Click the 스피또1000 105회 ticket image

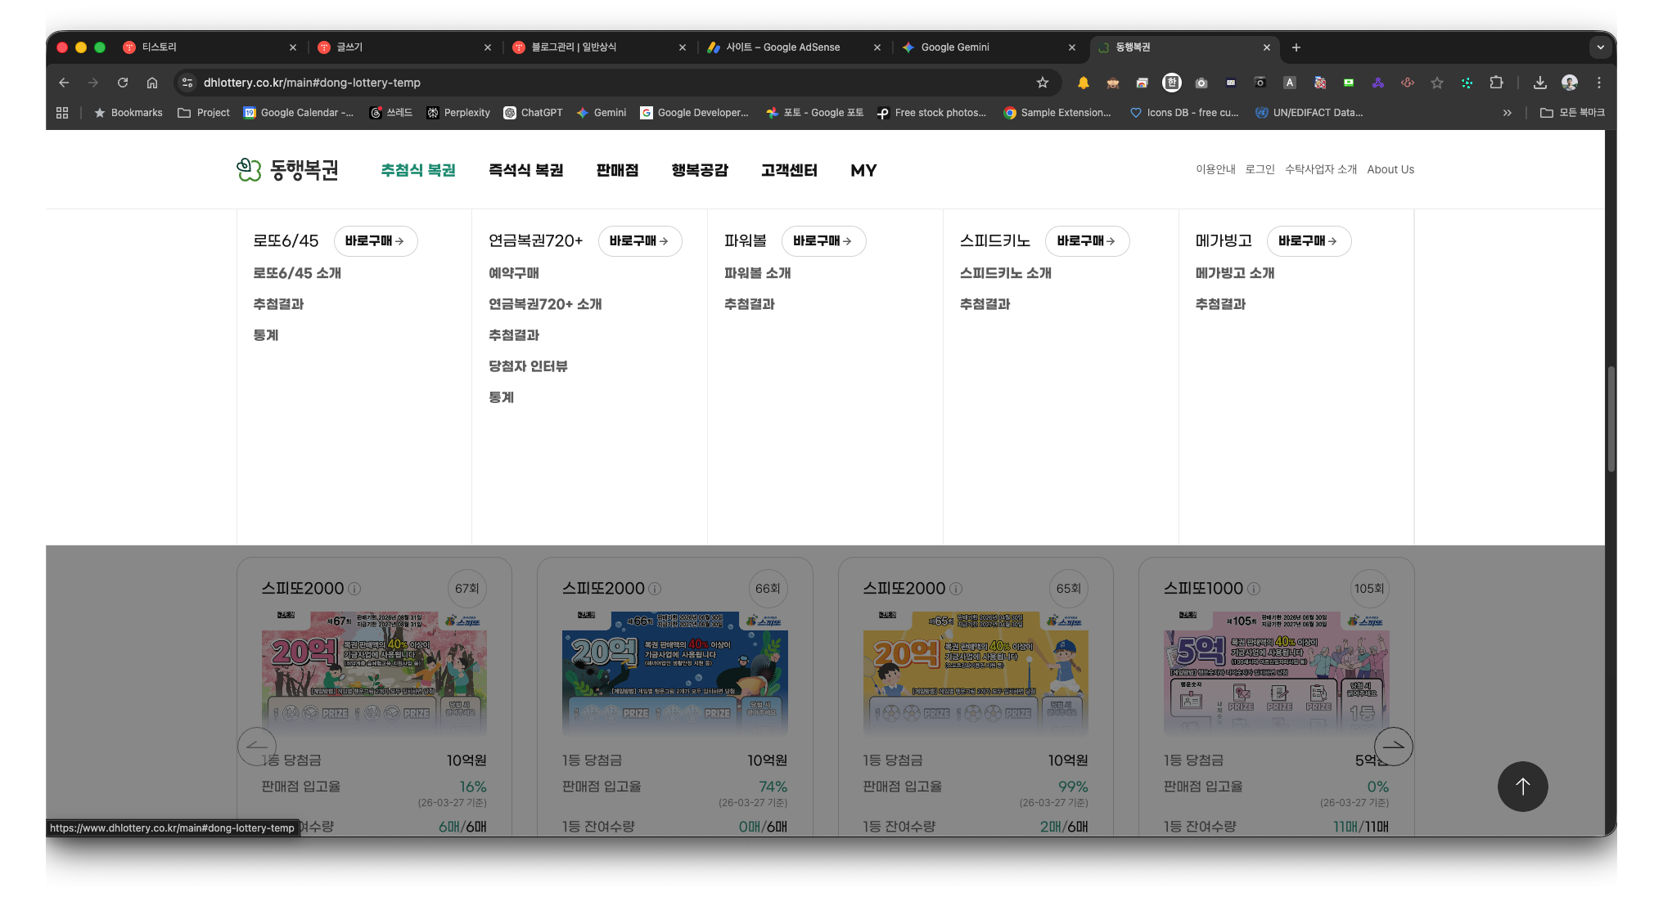[1277, 674]
